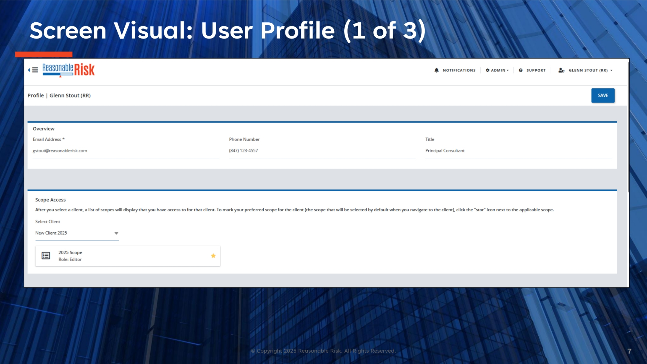This screenshot has width=647, height=364.
Task: Click the Phone Number input field
Action: point(322,151)
